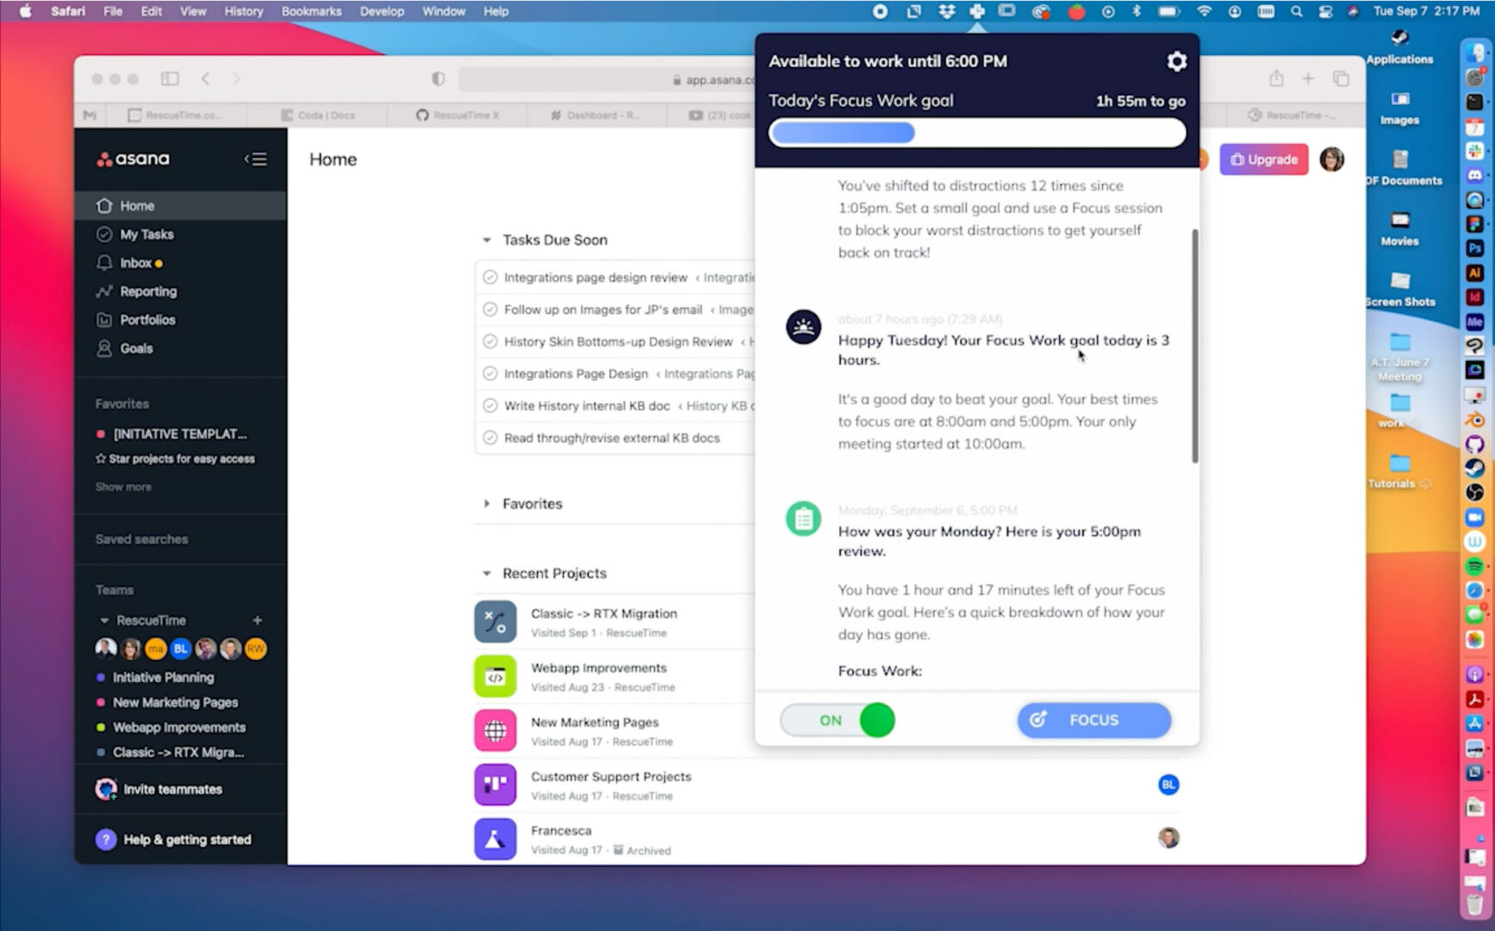
Task: Open Initiative Planning project in sidebar
Action: [164, 678]
